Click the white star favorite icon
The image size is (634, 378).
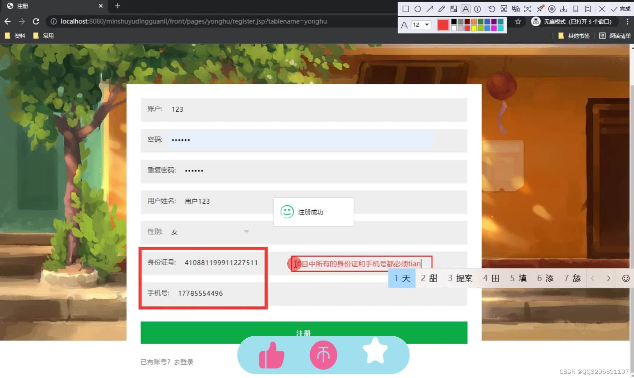point(375,351)
